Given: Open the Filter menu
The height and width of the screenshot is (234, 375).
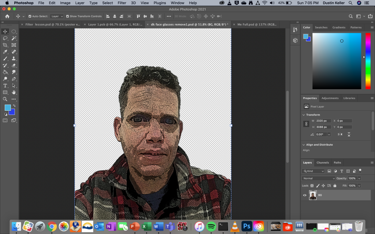Looking at the screenshot, I should coord(122,3).
